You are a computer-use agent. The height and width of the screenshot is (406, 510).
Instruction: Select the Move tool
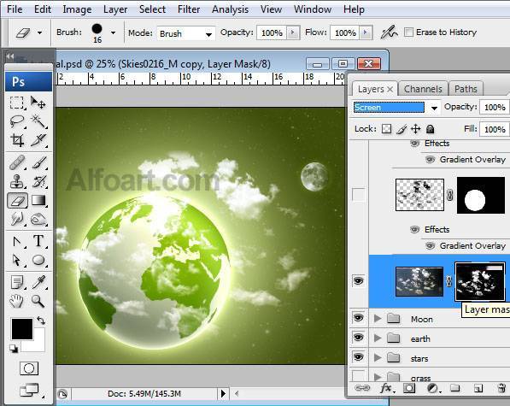pyautogui.click(x=38, y=103)
